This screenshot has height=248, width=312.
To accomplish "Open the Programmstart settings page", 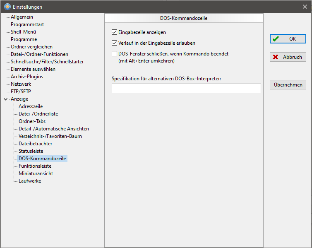I will (27, 24).
